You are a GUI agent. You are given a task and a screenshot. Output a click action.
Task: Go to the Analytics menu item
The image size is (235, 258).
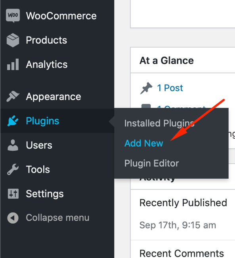pos(47,65)
